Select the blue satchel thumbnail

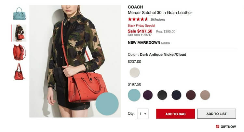(20, 14)
